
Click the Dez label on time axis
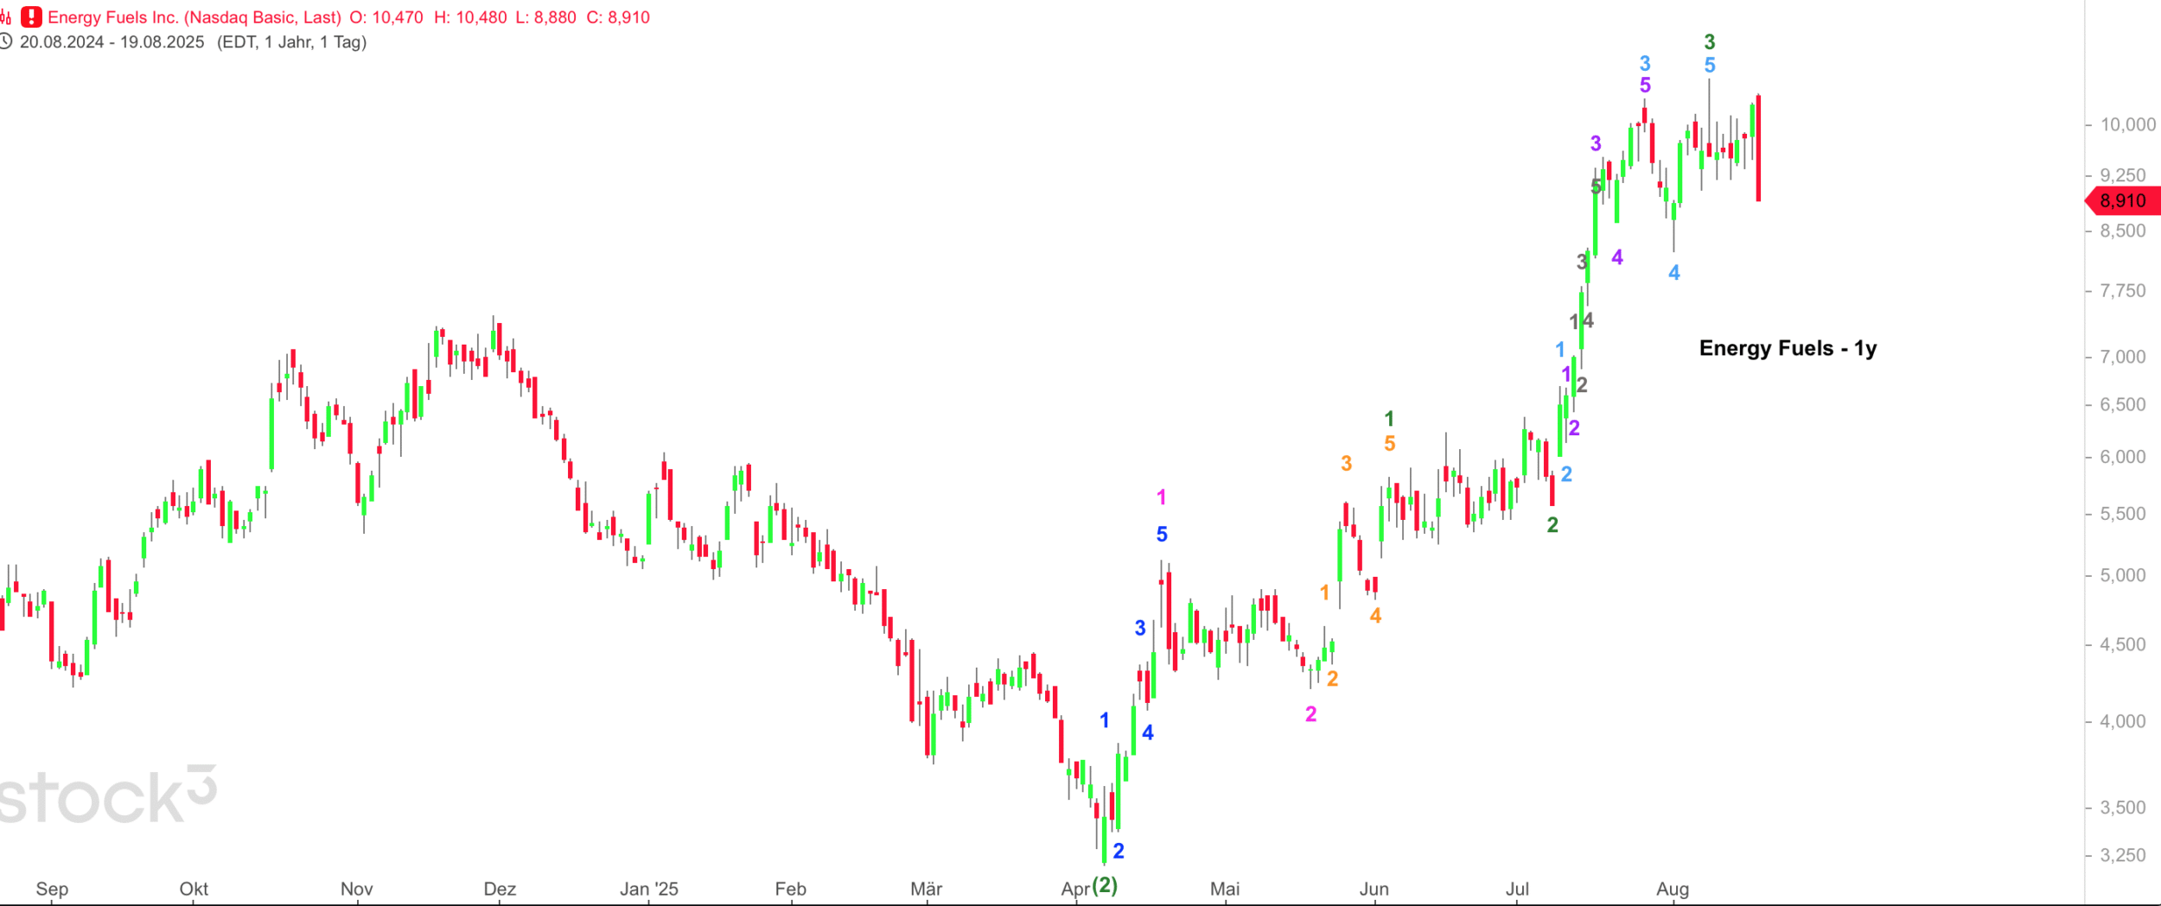500,889
